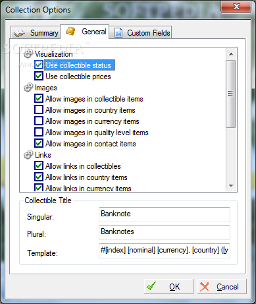Select the Visualization group label

point(54,54)
